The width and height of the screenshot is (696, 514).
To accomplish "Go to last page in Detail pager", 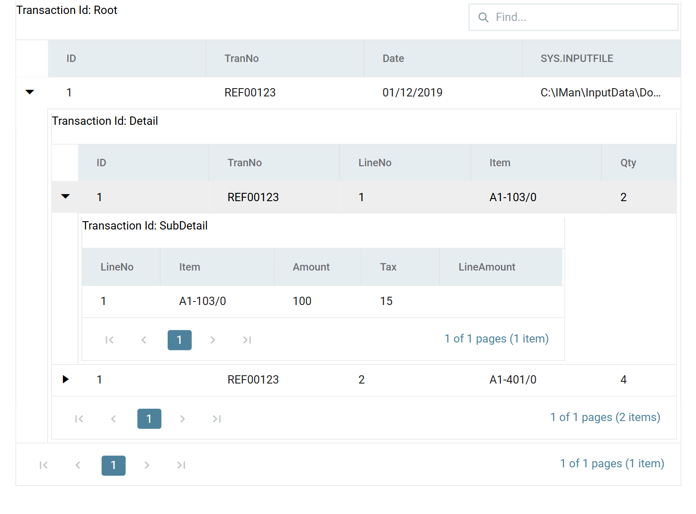I will click(x=217, y=419).
